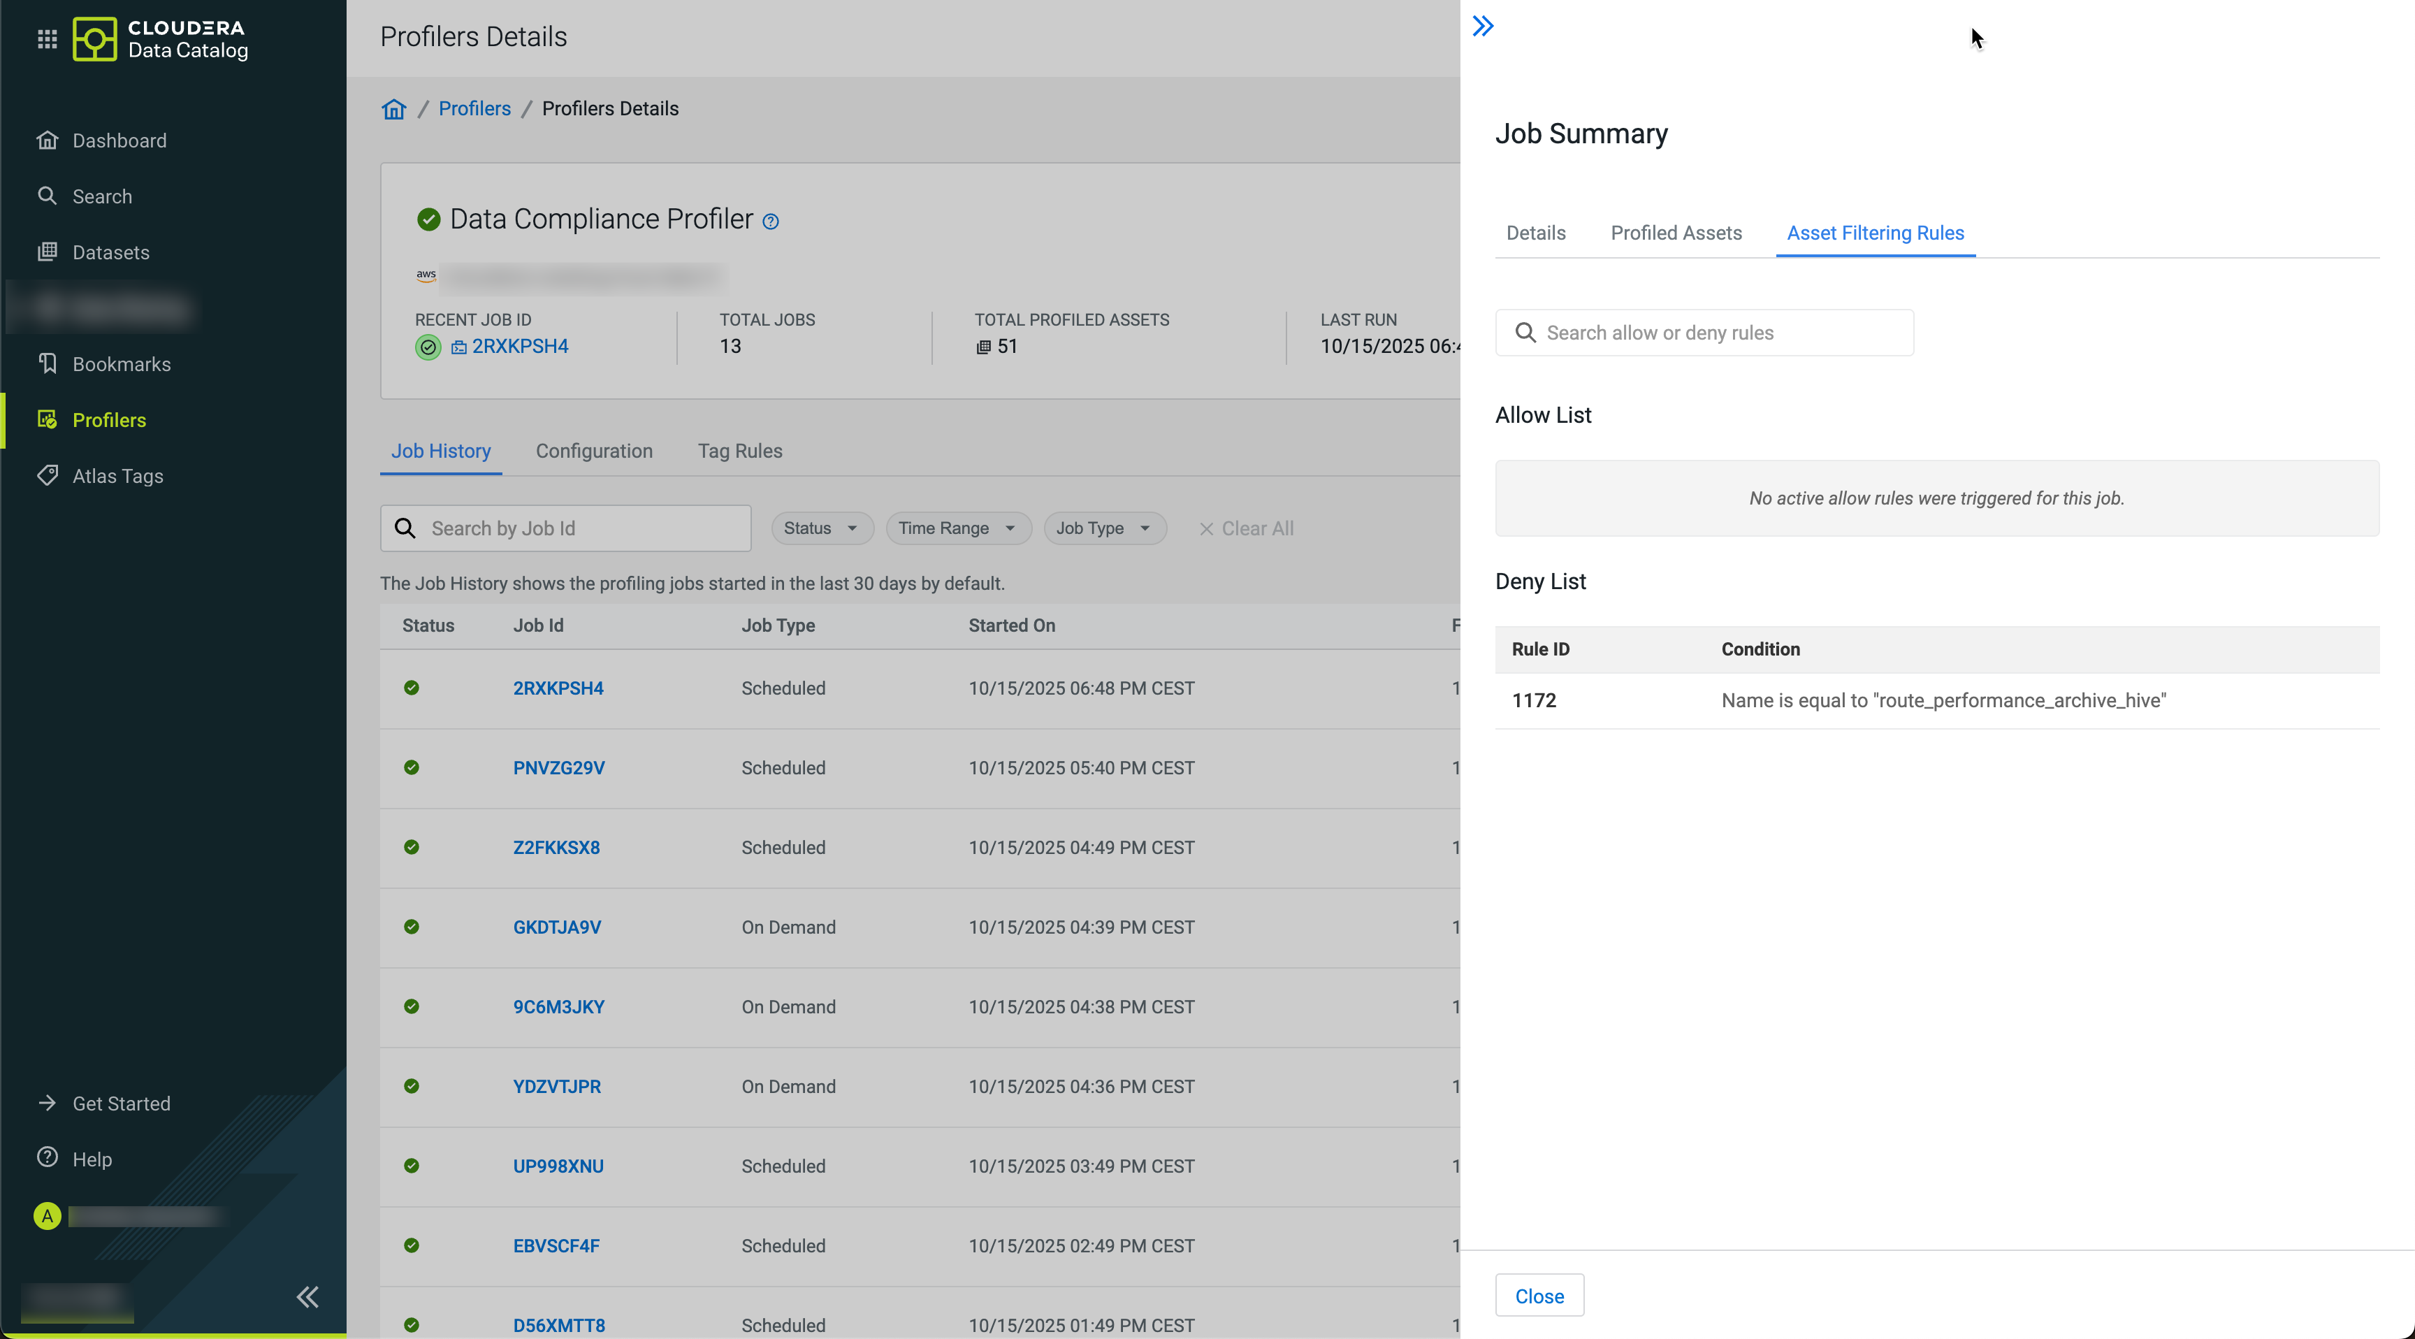Expand the Job Type filter dropdown
2415x1339 pixels.
[1103, 528]
